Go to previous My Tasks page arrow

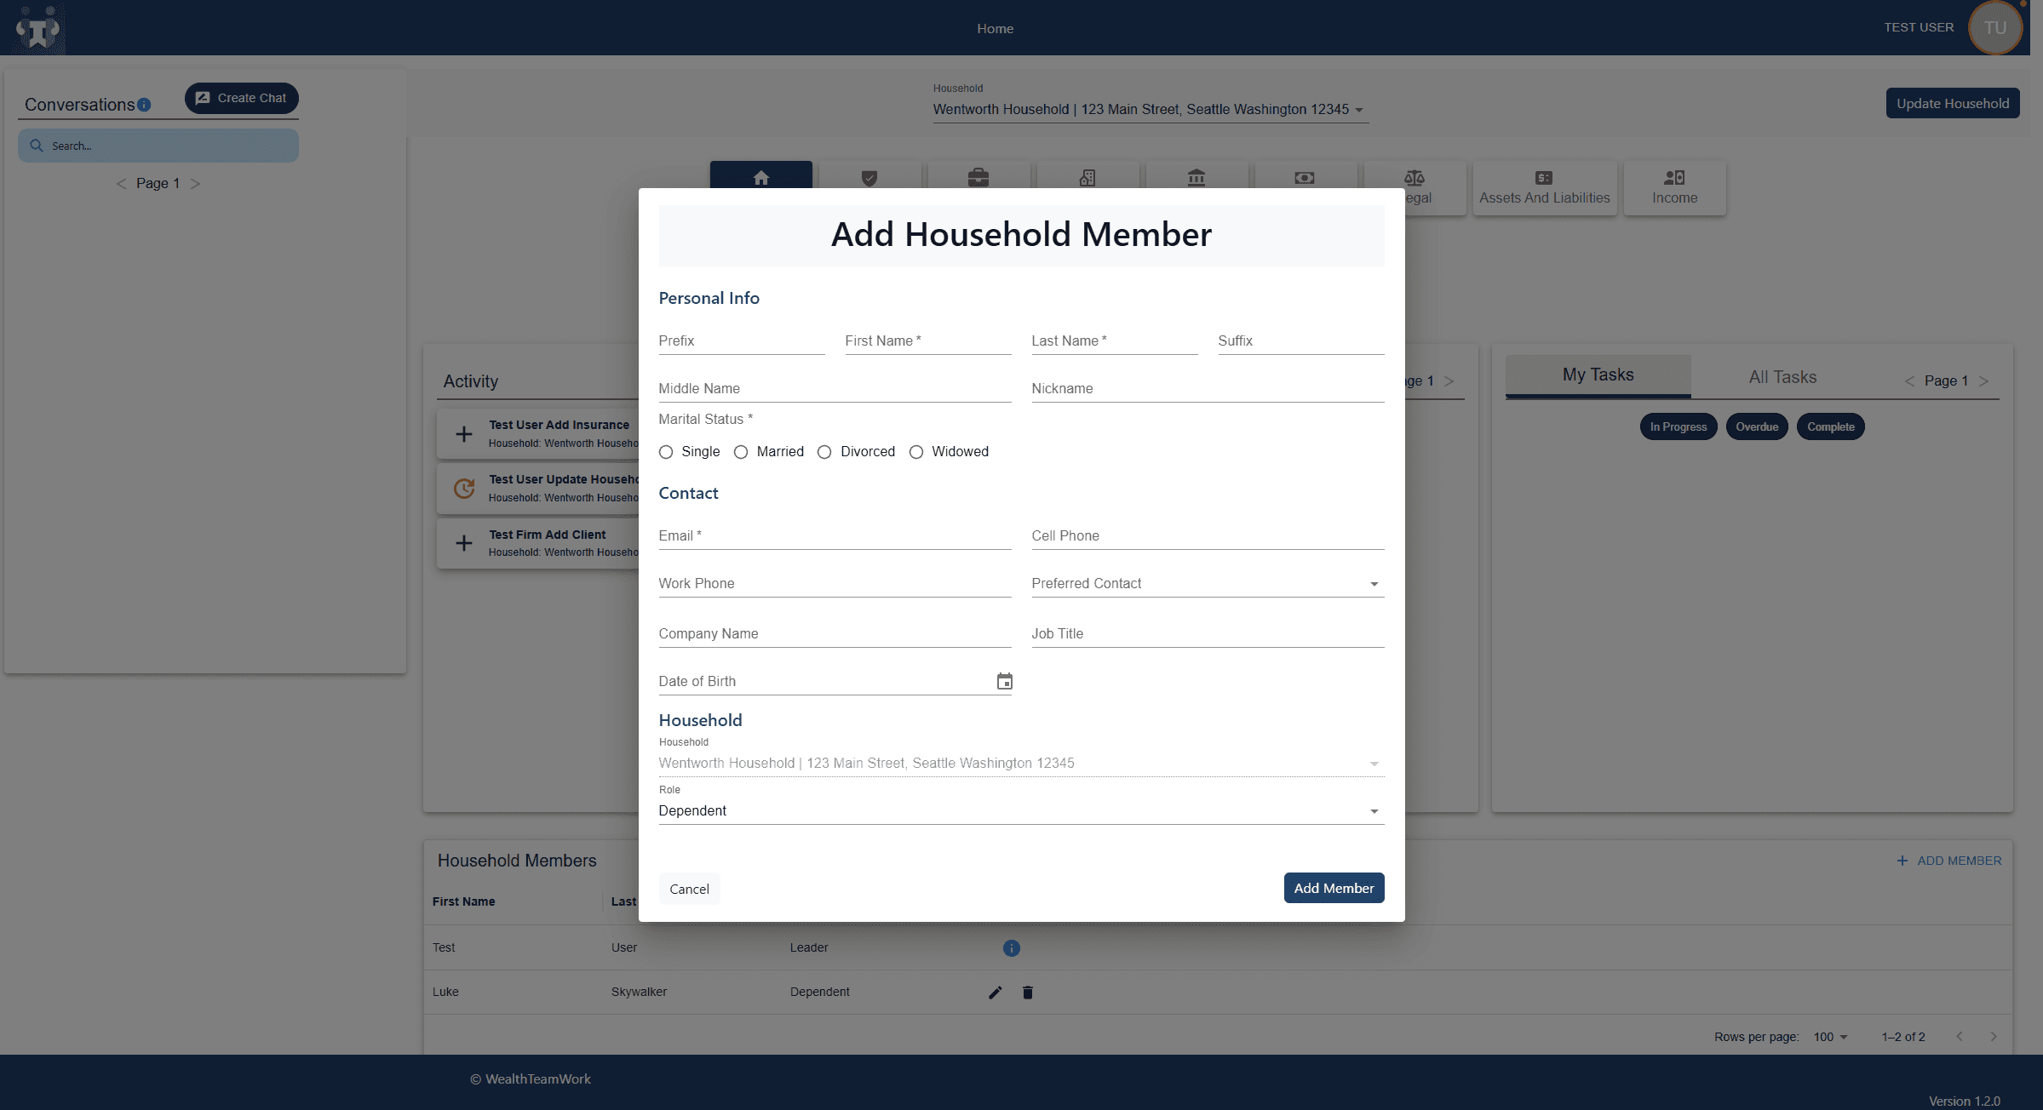[1909, 381]
